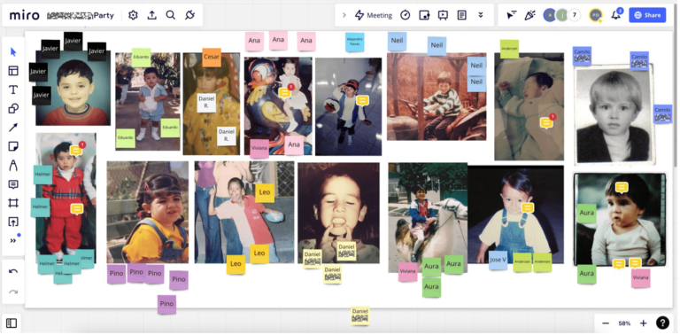Toggle the frames panel at bottom-left

12,323
